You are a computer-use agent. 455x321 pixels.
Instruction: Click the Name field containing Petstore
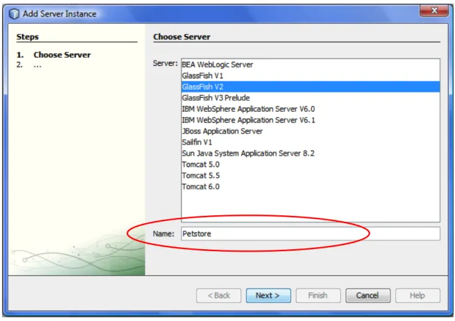pyautogui.click(x=310, y=234)
